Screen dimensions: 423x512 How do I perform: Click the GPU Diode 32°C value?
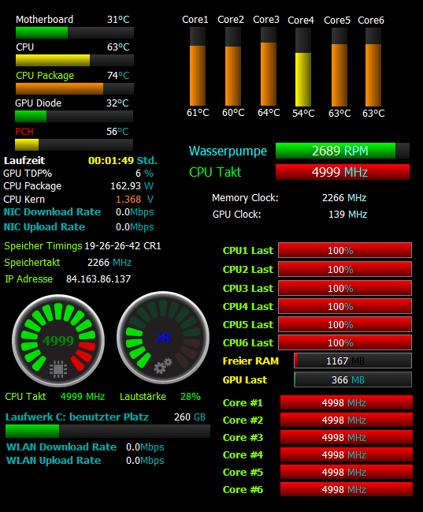tap(117, 103)
